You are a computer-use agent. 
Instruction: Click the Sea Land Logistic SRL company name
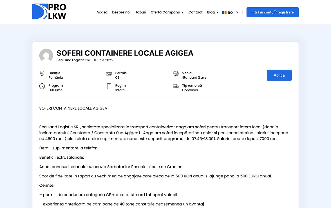click(x=73, y=60)
